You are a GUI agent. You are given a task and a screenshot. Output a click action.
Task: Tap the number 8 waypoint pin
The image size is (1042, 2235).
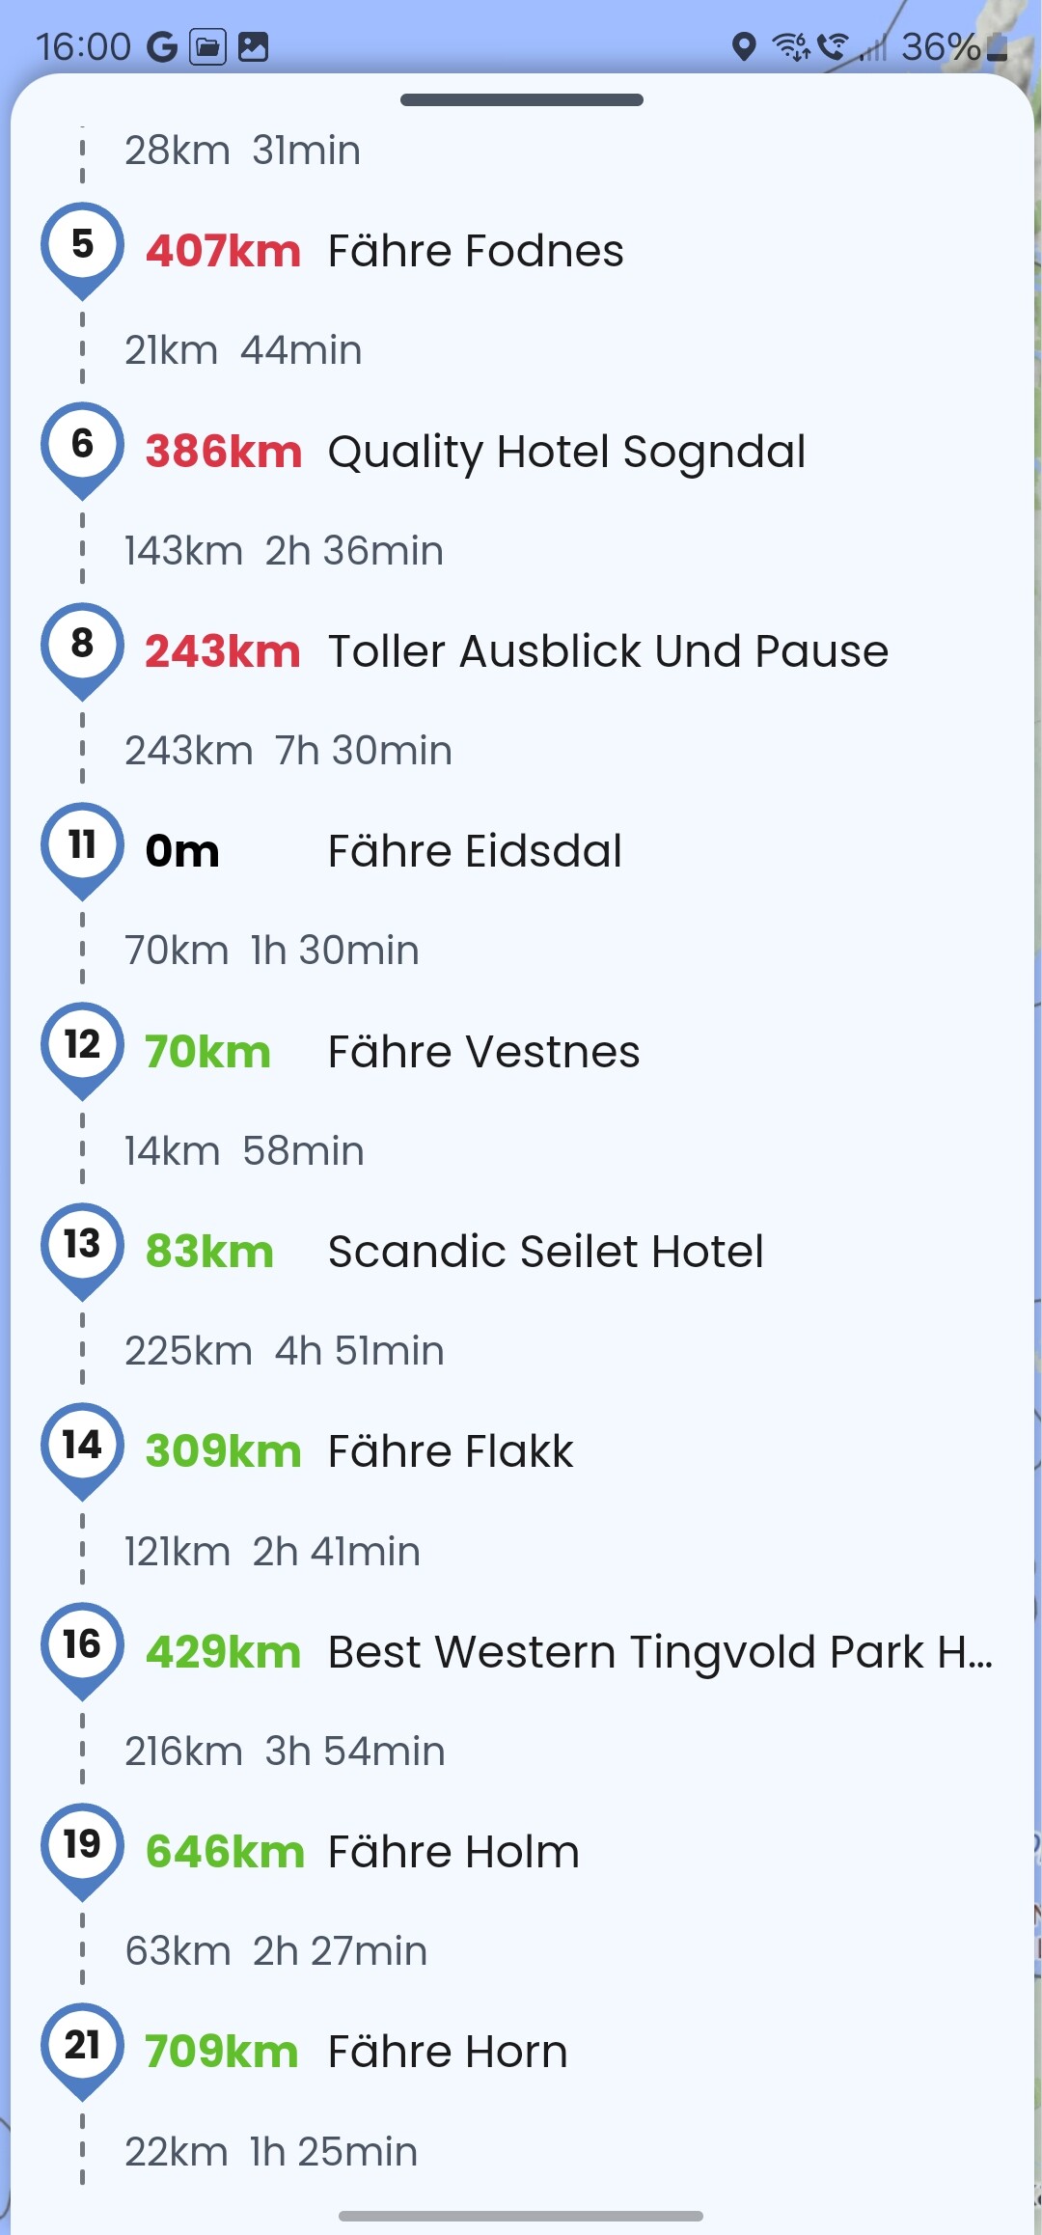pyautogui.click(x=82, y=647)
